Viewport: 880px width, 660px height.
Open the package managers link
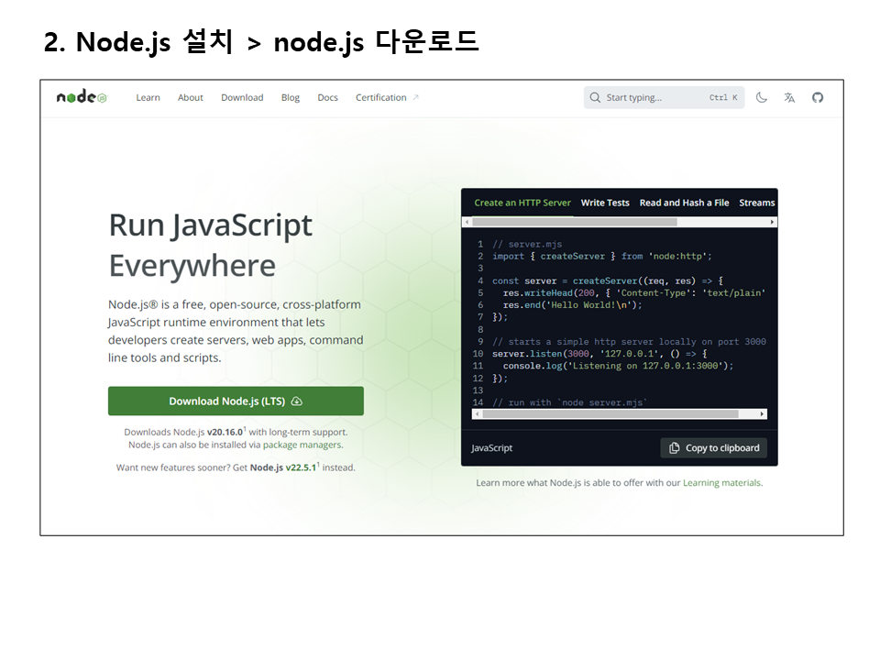(302, 445)
